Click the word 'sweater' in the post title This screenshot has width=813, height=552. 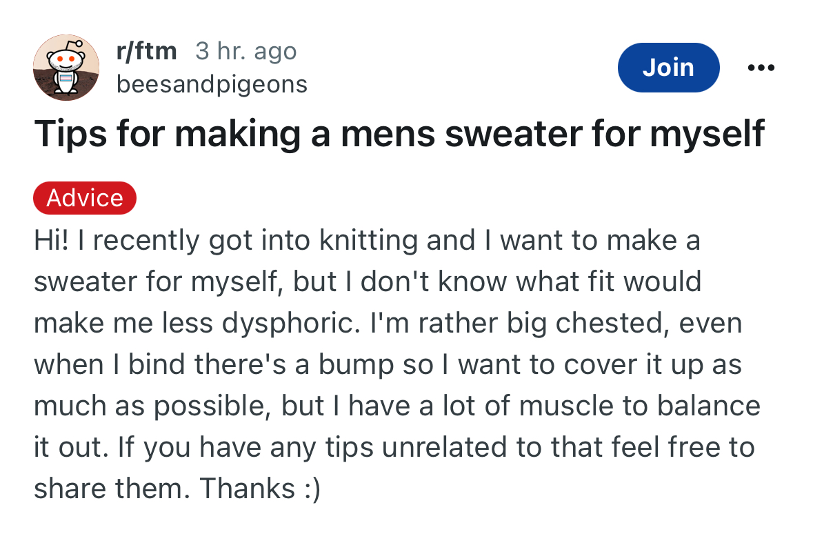click(x=513, y=135)
